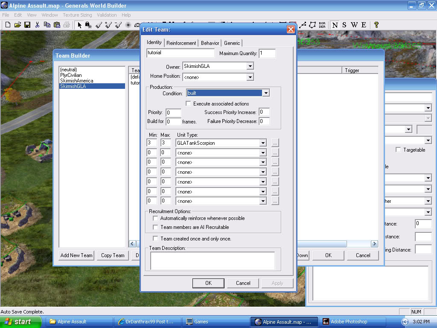The width and height of the screenshot is (437, 328).
Task: Enable Execute associated actions checkbox
Action: click(188, 104)
